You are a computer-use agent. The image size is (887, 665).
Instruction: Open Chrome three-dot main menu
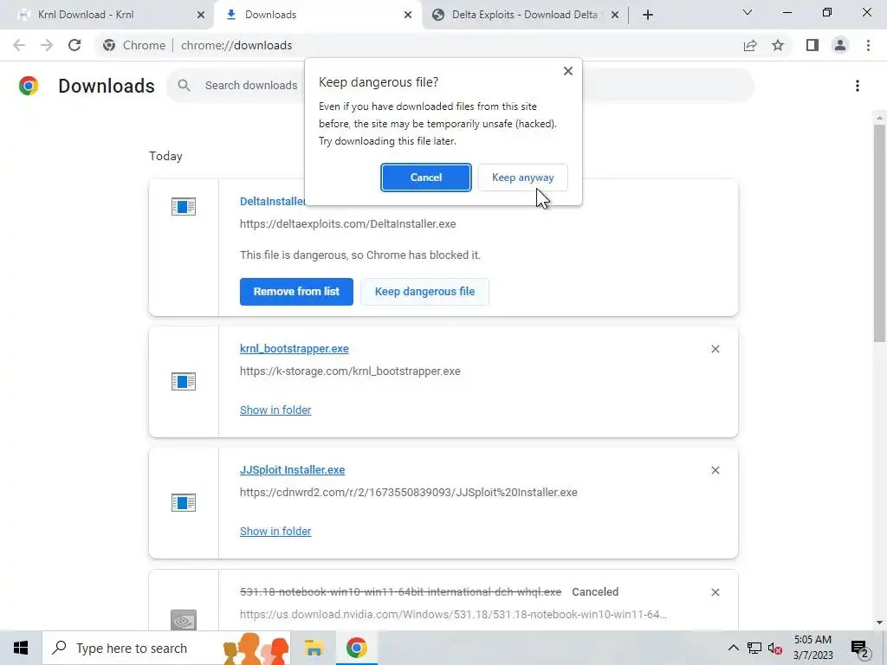pyautogui.click(x=868, y=45)
